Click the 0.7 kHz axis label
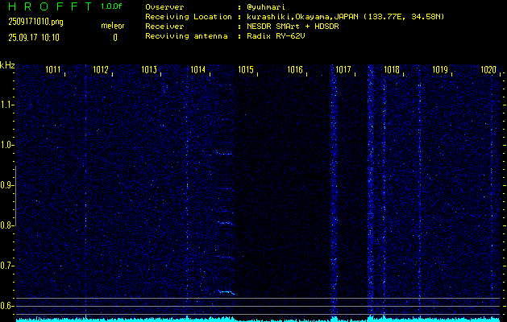 point(6,266)
